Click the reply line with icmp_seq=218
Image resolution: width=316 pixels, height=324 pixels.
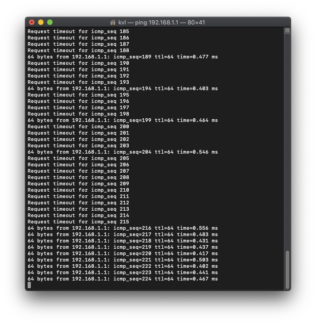click(x=123, y=241)
